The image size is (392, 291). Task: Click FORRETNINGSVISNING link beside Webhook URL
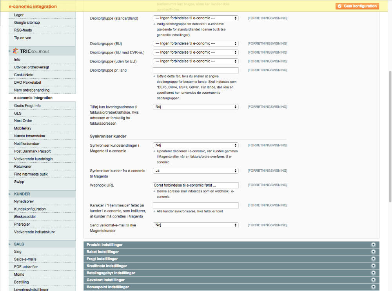tap(268, 184)
